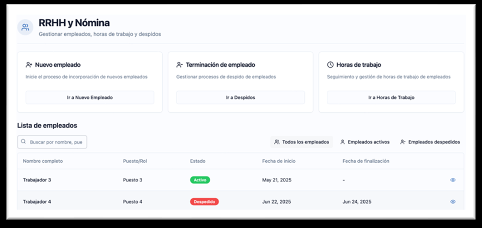This screenshot has height=228, width=482.
Task: Select the Trabajador 3 row name
Action: 37,180
